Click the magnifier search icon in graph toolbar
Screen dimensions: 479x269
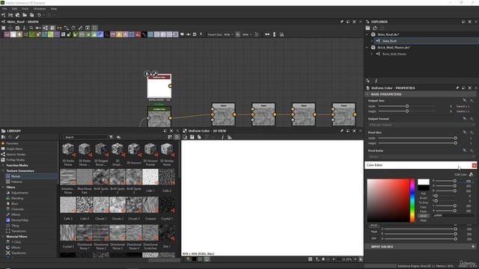[x=31, y=28]
